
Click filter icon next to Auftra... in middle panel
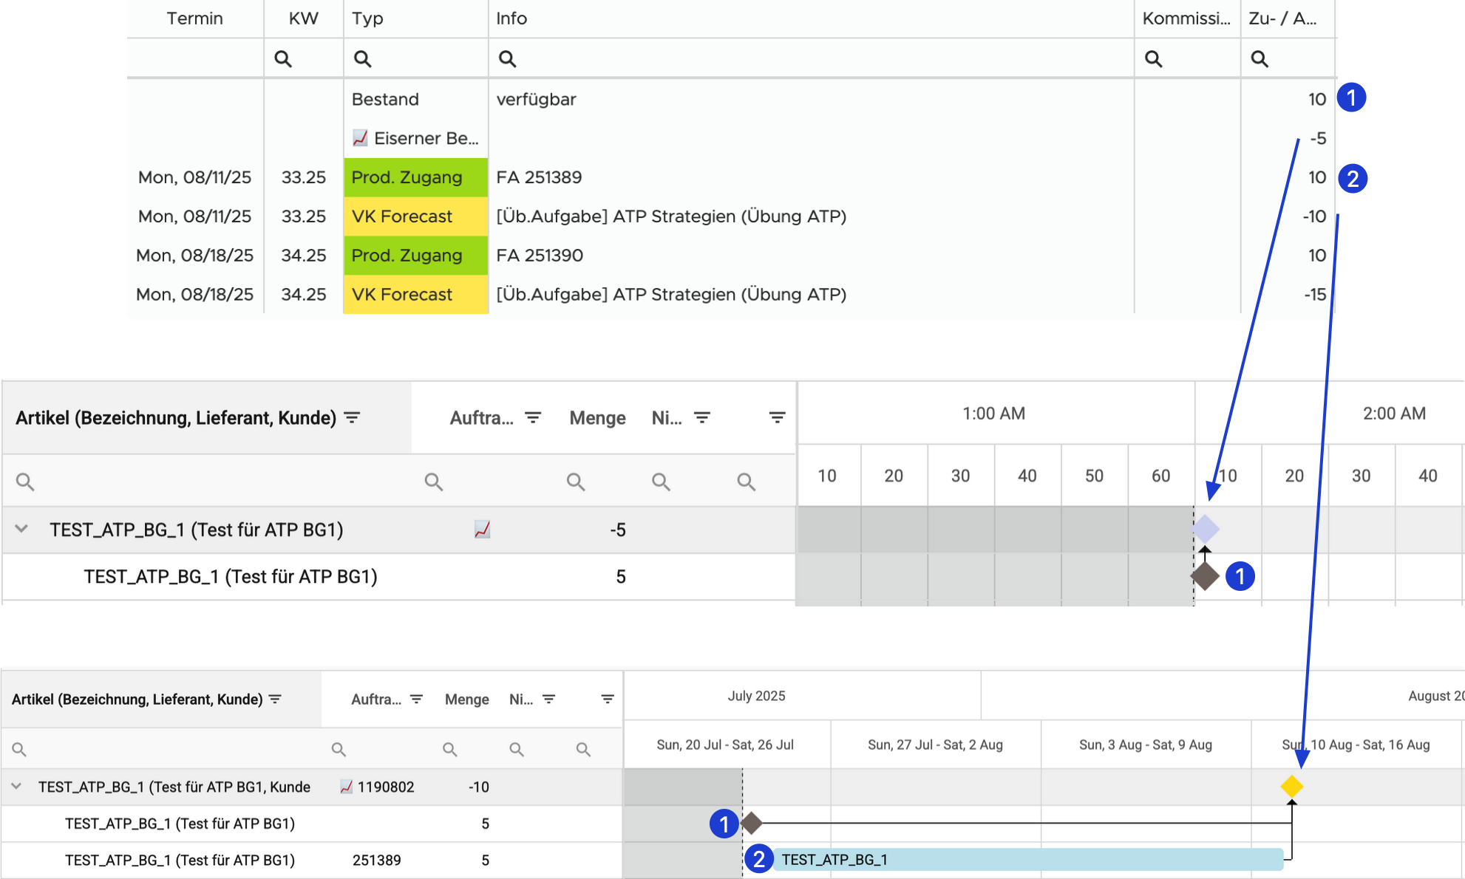(x=533, y=418)
